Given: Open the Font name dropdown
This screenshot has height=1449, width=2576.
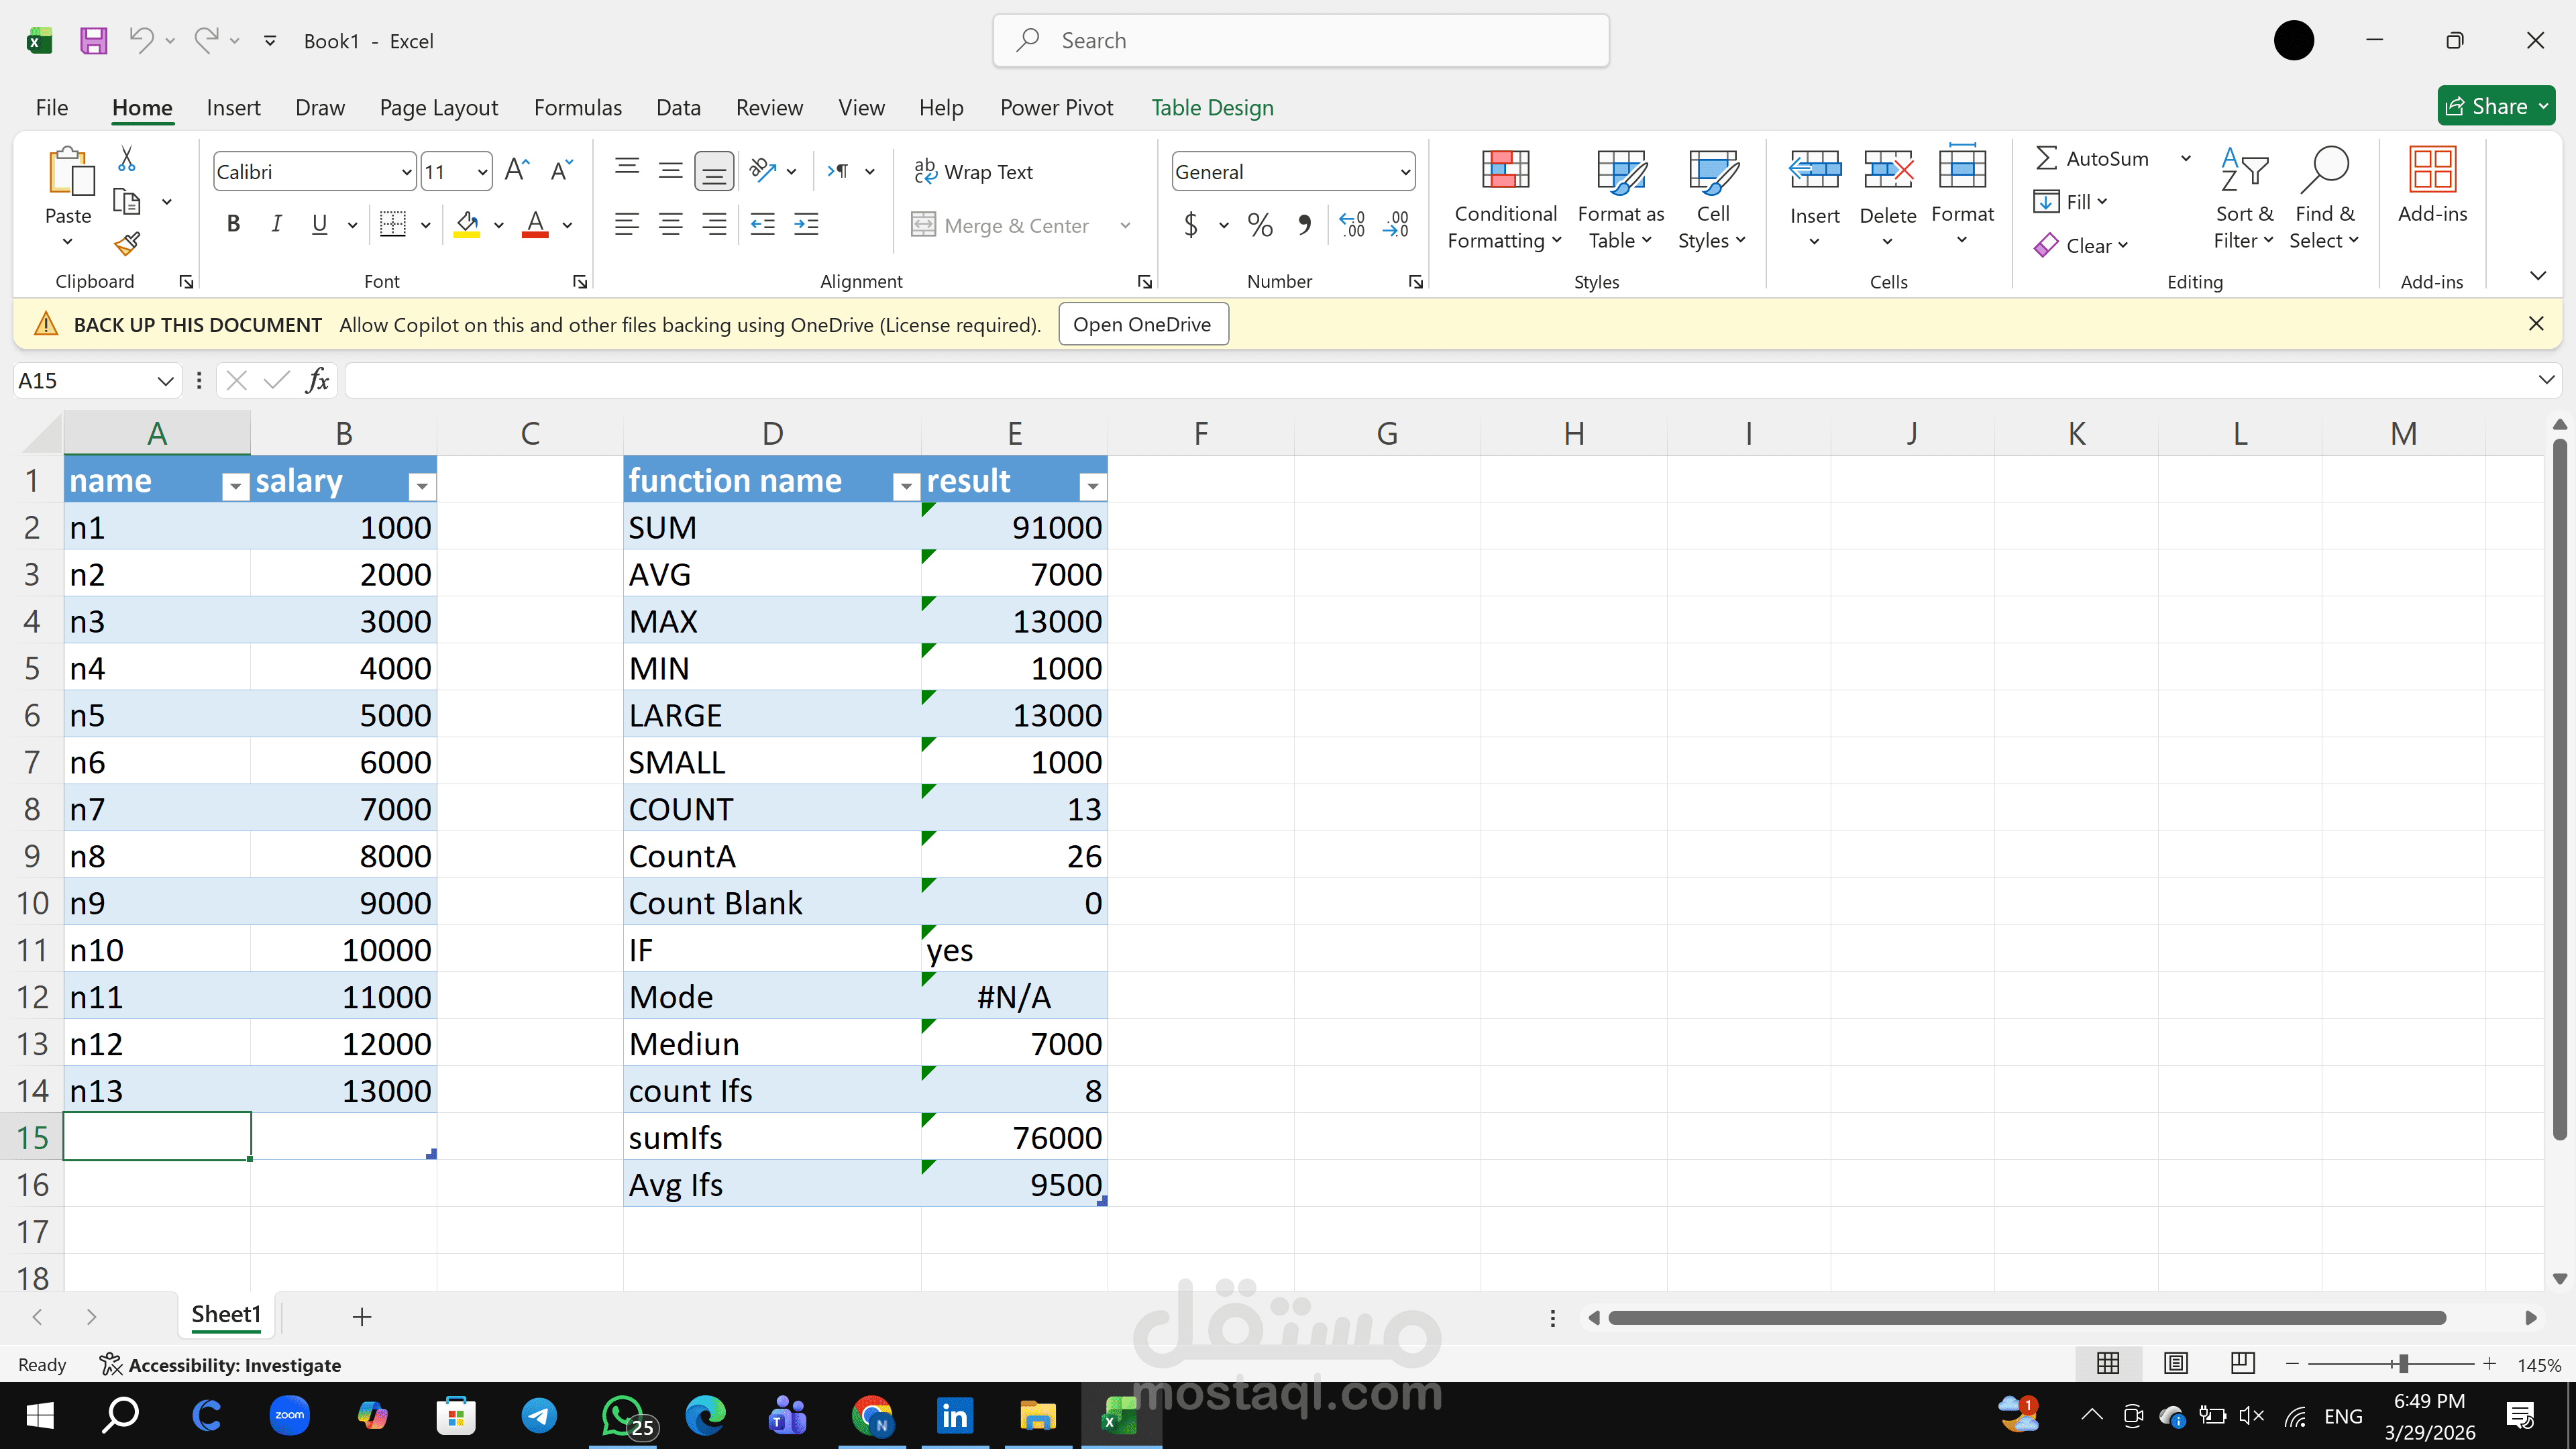Looking at the screenshot, I should point(406,172).
